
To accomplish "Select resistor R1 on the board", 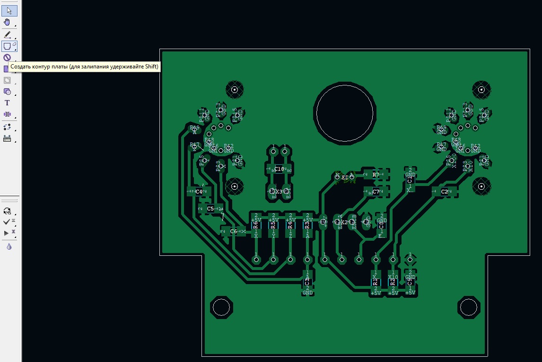I will pos(376,282).
